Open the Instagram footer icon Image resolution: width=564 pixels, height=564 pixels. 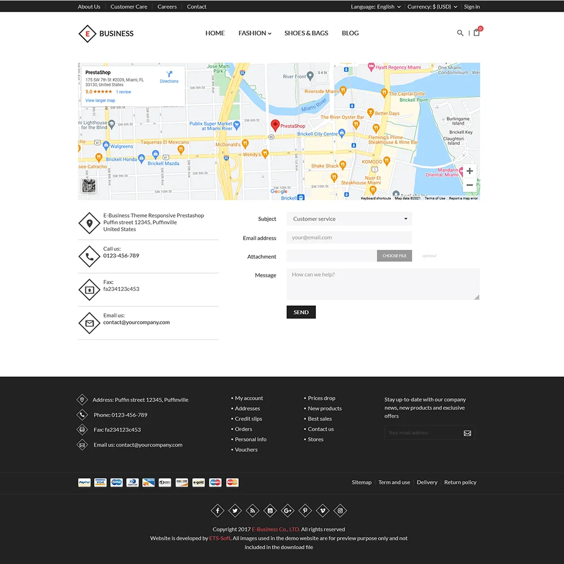(340, 511)
